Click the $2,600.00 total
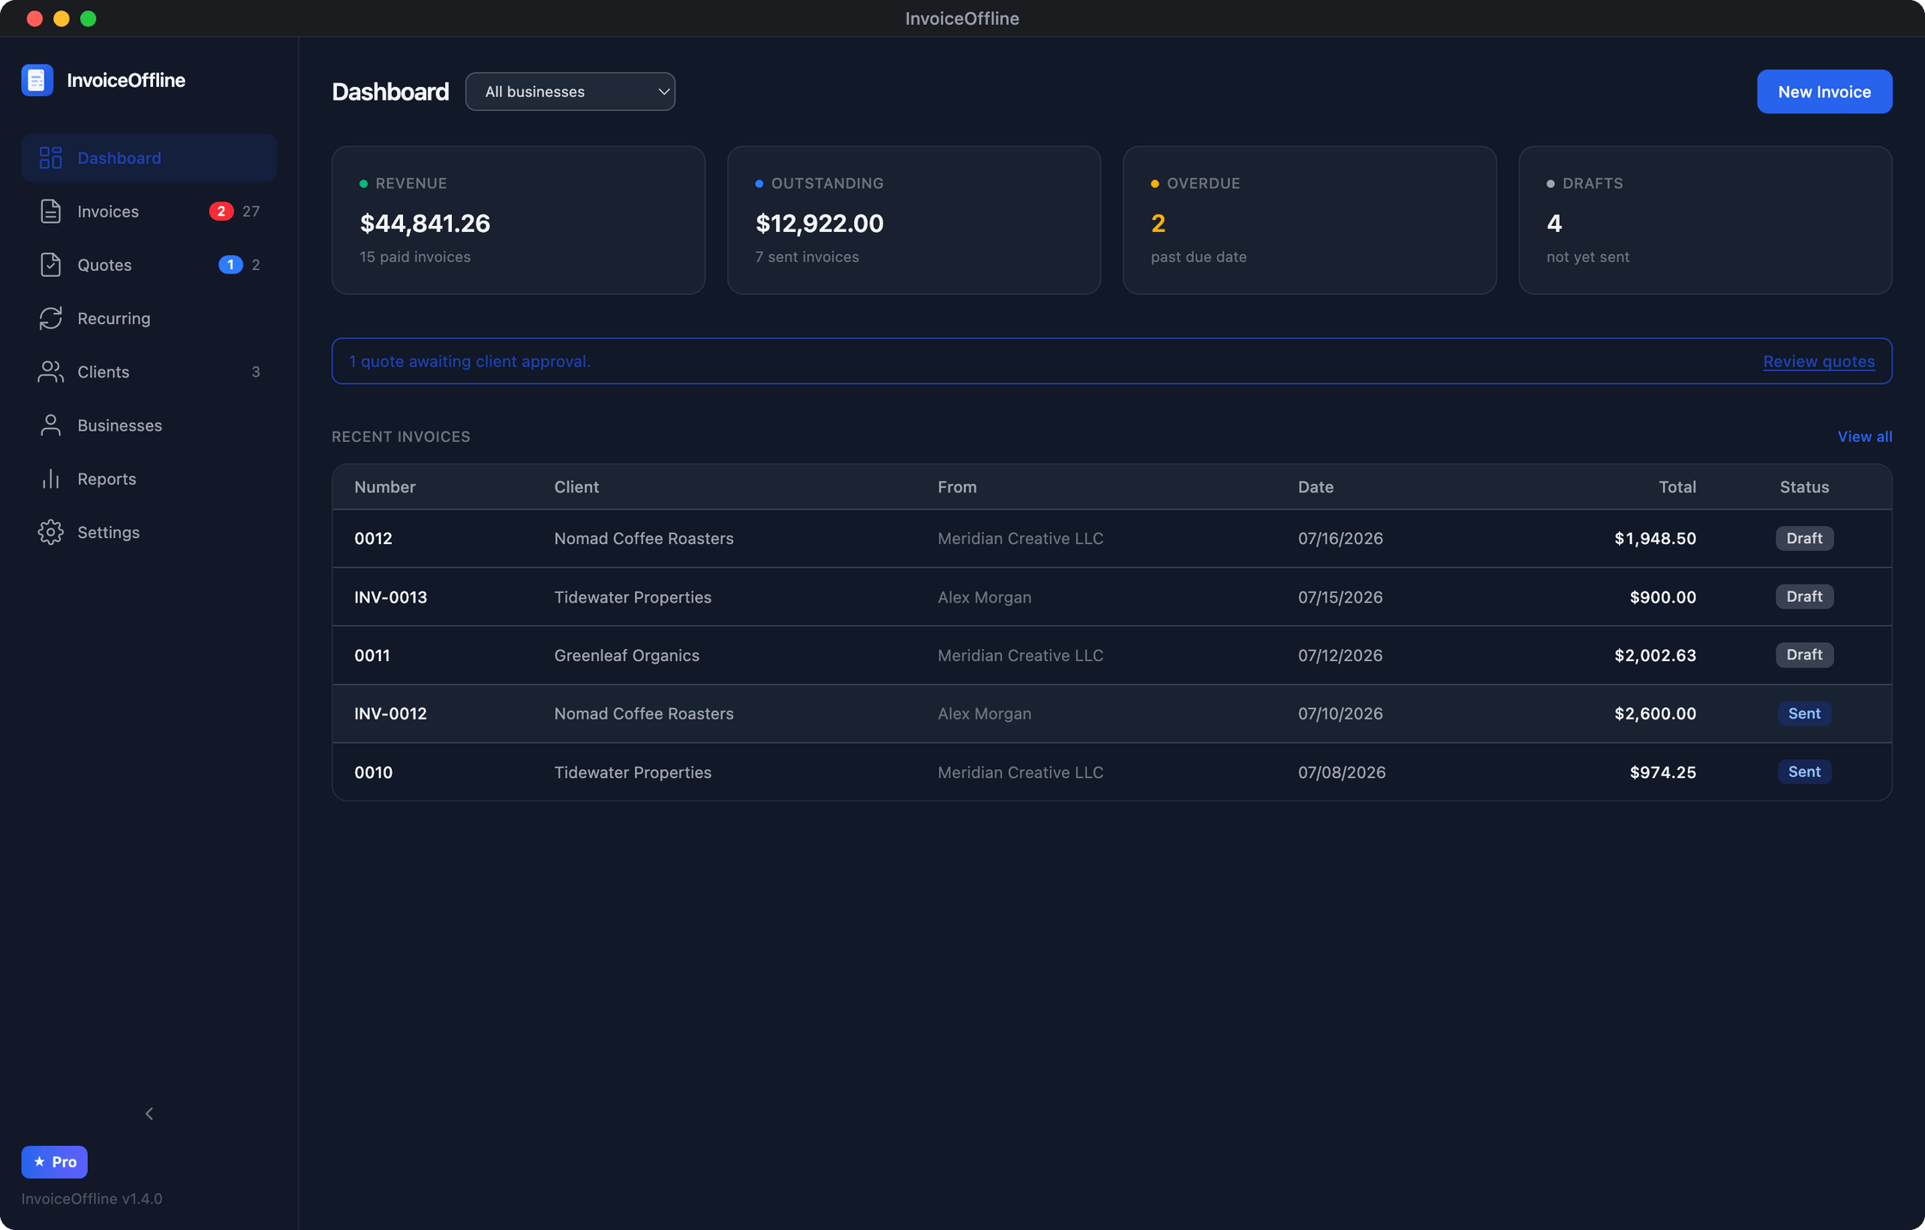This screenshot has height=1230, width=1925. [1655, 713]
